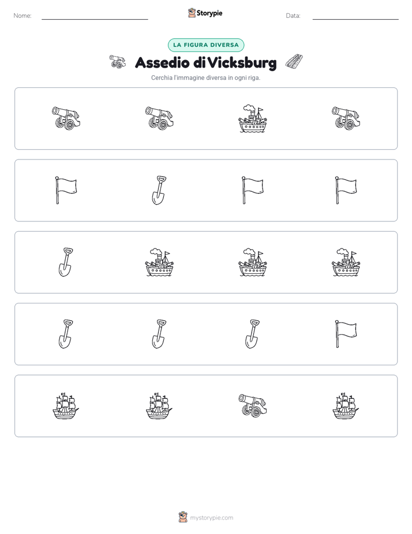Click the Nome input line
This screenshot has height=534, width=412.
point(95,16)
